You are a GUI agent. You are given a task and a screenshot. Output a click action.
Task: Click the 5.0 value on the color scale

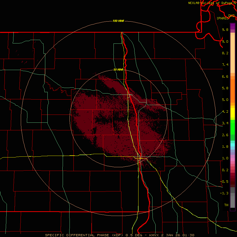(225, 100)
